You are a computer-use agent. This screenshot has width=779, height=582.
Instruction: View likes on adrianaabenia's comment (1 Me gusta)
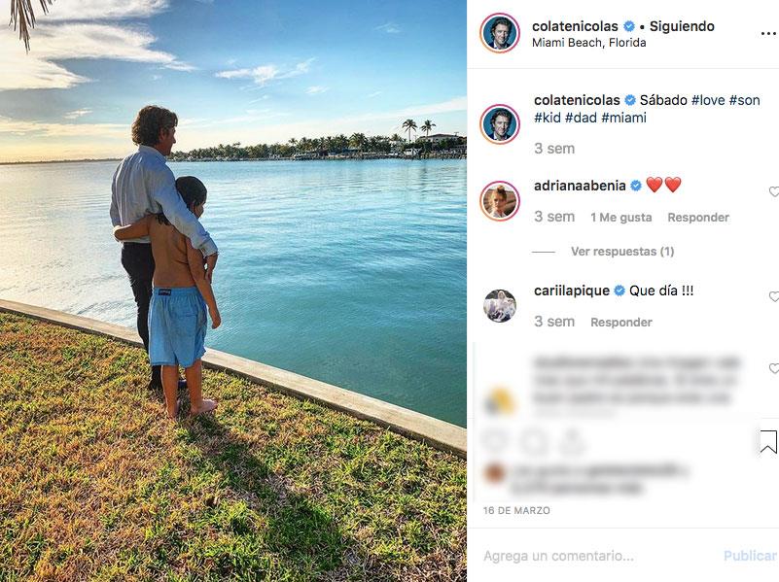coord(621,218)
